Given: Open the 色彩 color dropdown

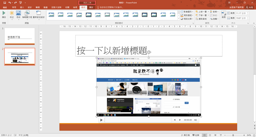Looking at the screenshot, I should point(19,15).
